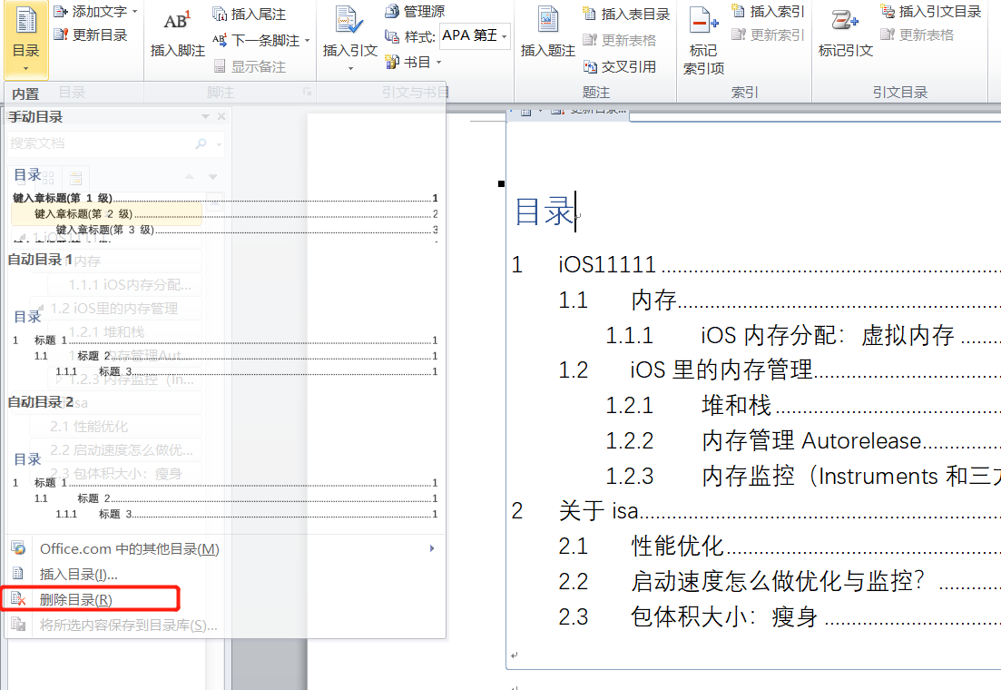The height and width of the screenshot is (690, 1001).
Task: Expand the 下一条脚注 dropdown arrow
Action: (307, 41)
